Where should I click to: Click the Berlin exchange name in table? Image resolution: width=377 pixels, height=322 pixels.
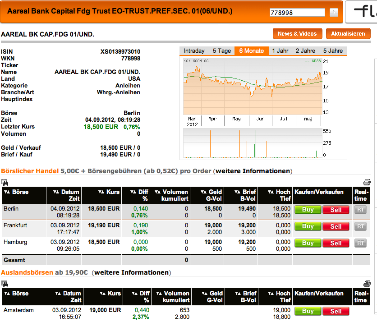pyautogui.click(x=11, y=208)
